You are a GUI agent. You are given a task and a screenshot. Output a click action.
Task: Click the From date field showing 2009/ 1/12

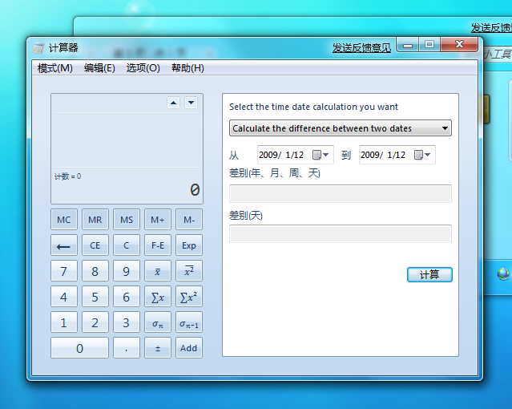(295, 155)
